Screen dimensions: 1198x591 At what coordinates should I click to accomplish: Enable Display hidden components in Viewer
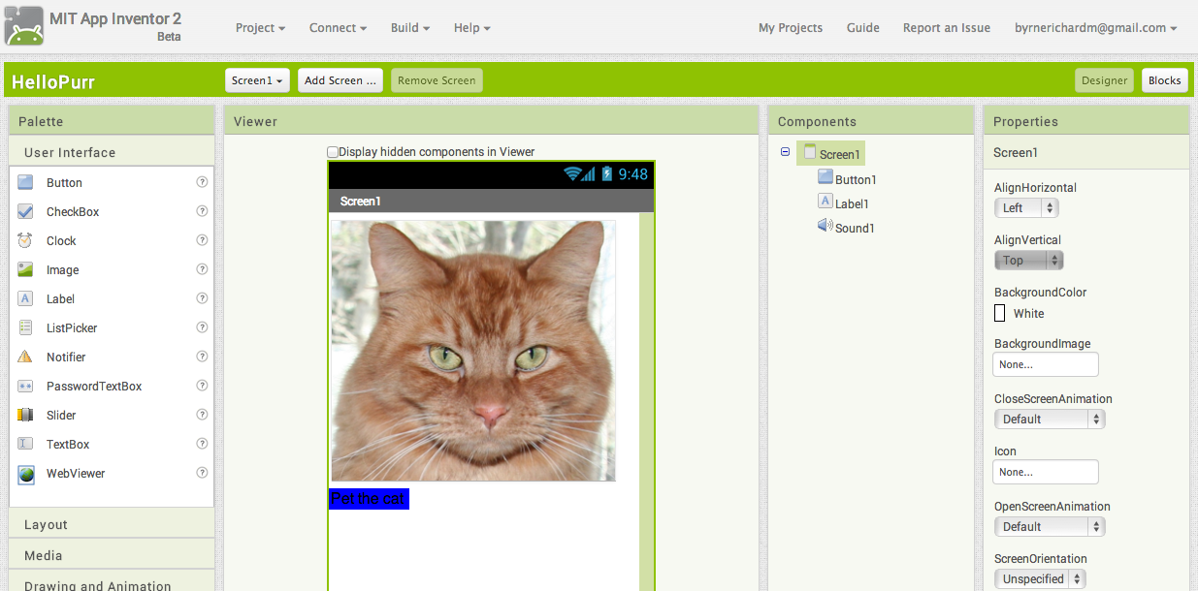click(x=333, y=152)
